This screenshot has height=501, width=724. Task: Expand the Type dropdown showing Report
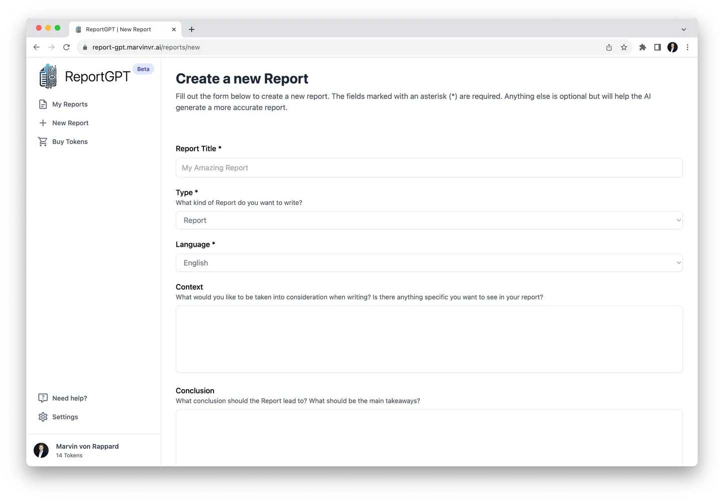tap(429, 220)
